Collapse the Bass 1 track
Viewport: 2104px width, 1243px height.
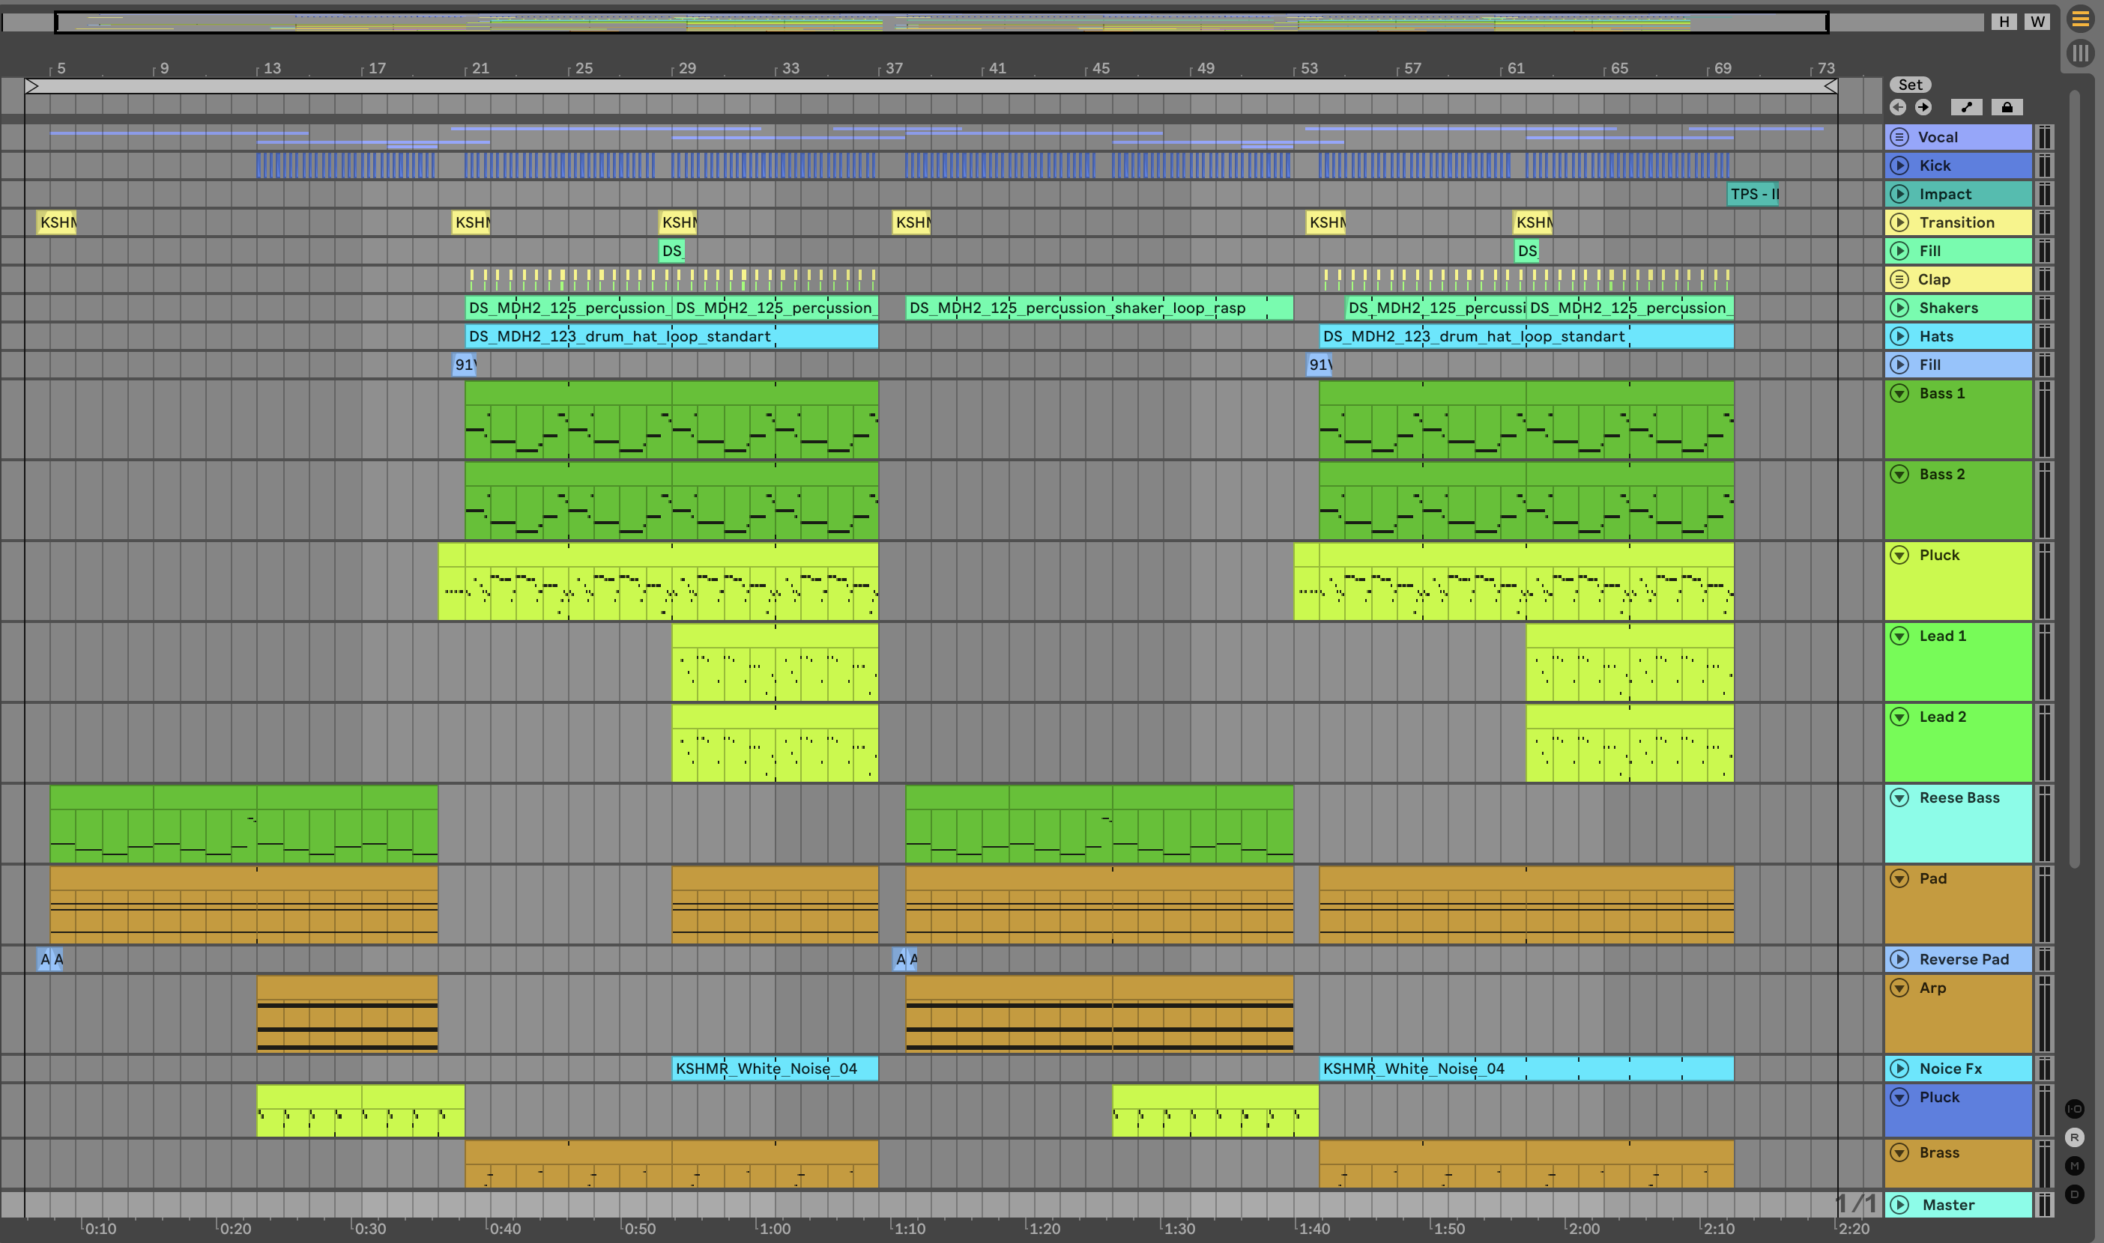pyautogui.click(x=1899, y=394)
